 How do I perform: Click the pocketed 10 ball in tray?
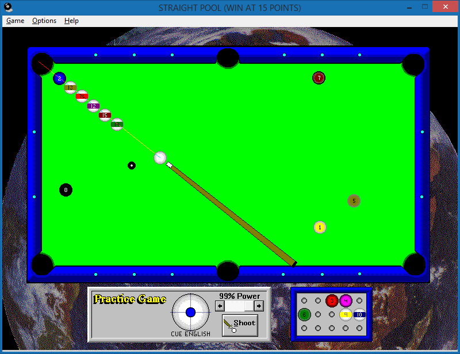[x=359, y=315]
